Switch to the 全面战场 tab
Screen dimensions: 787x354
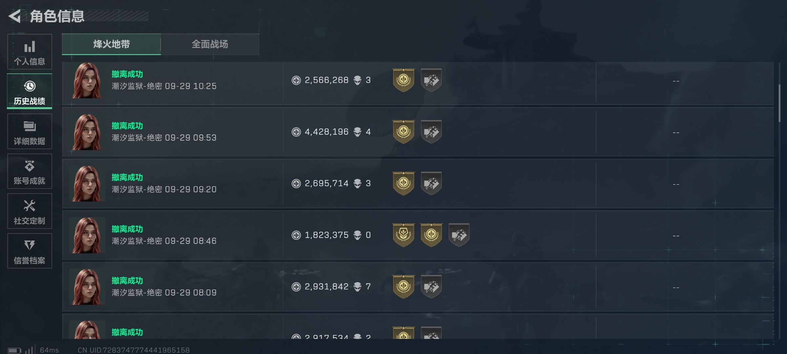click(210, 44)
